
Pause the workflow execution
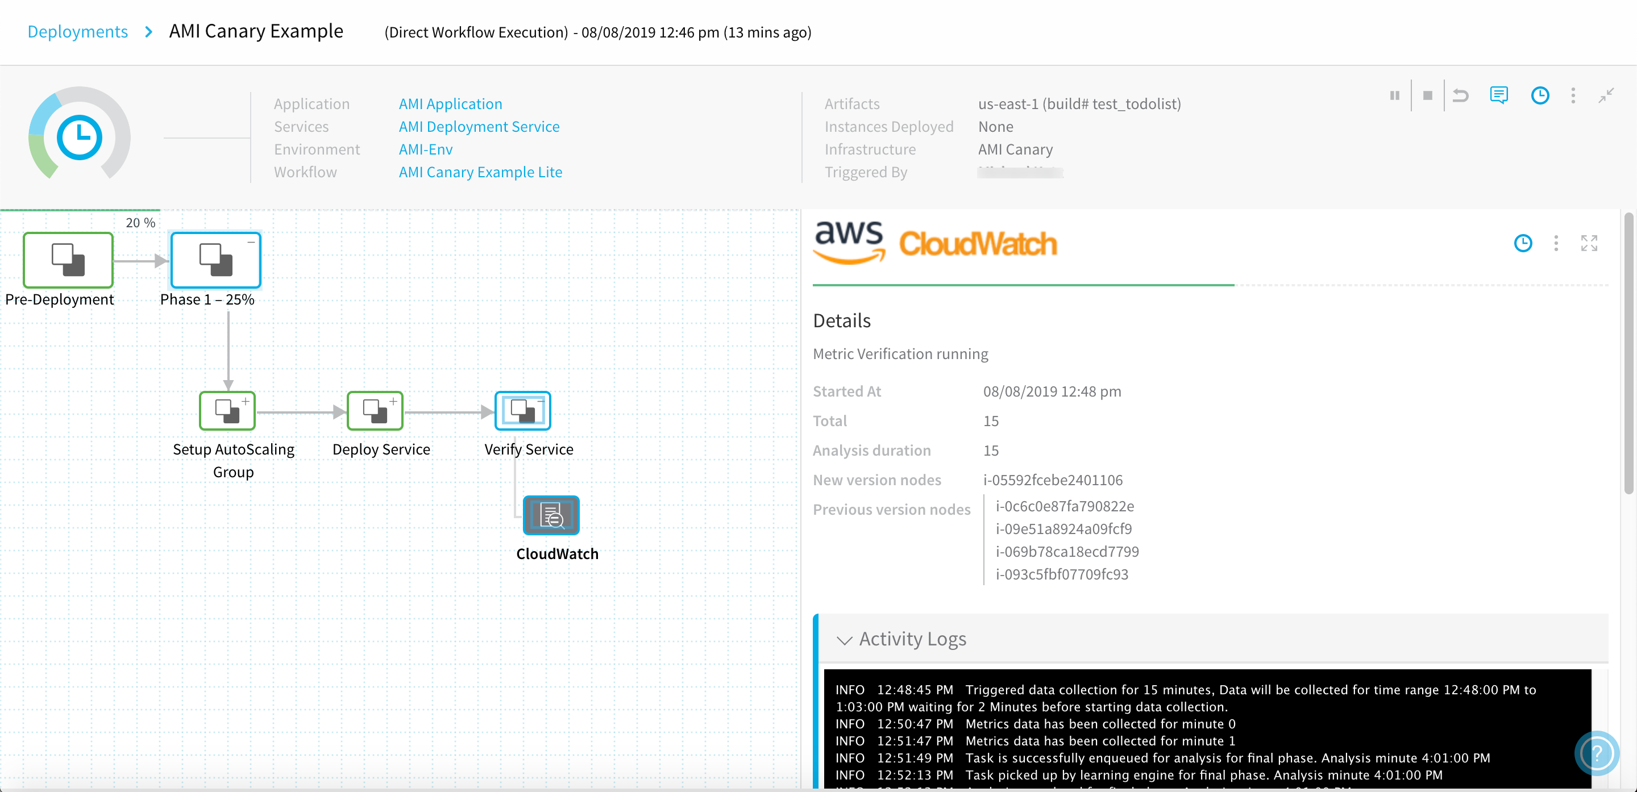click(1394, 95)
